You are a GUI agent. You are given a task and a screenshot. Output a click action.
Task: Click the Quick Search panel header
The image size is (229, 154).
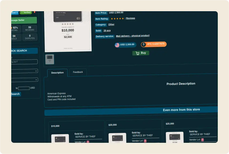pyautogui.click(x=25, y=51)
